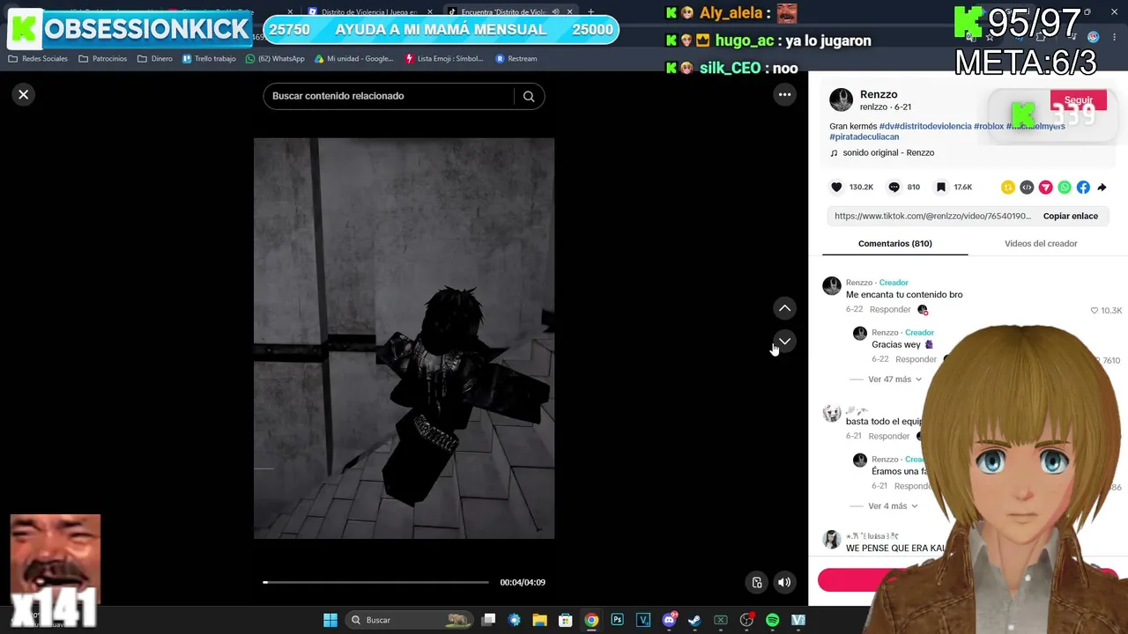This screenshot has height=634, width=1128.
Task: Open 'Patrocinios' bookmarks folder
Action: 103,59
